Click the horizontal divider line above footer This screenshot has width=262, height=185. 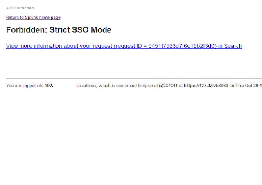134,78
